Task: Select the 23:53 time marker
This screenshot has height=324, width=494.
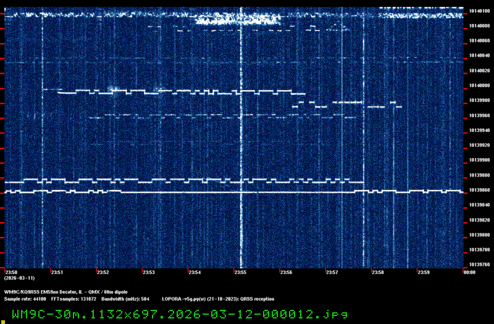Action: 148,272
